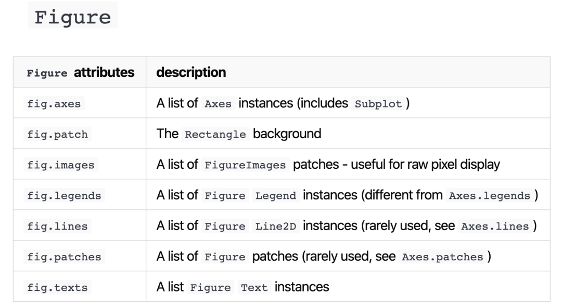Click the Axes.legends code reference
Viewport: 562px width, 307px height.
(x=490, y=196)
